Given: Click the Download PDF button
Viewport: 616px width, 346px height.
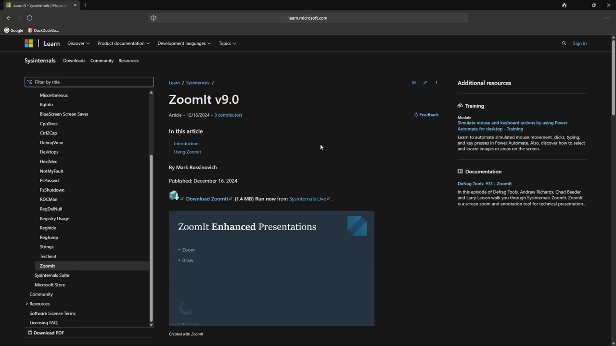Looking at the screenshot, I should [46, 333].
